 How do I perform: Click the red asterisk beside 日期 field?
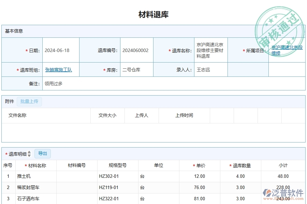pyautogui.click(x=27, y=50)
